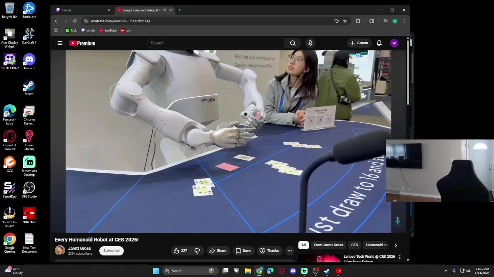This screenshot has height=277, width=494.
Task: Open Chrome profile green W avatar
Action: coord(395,21)
